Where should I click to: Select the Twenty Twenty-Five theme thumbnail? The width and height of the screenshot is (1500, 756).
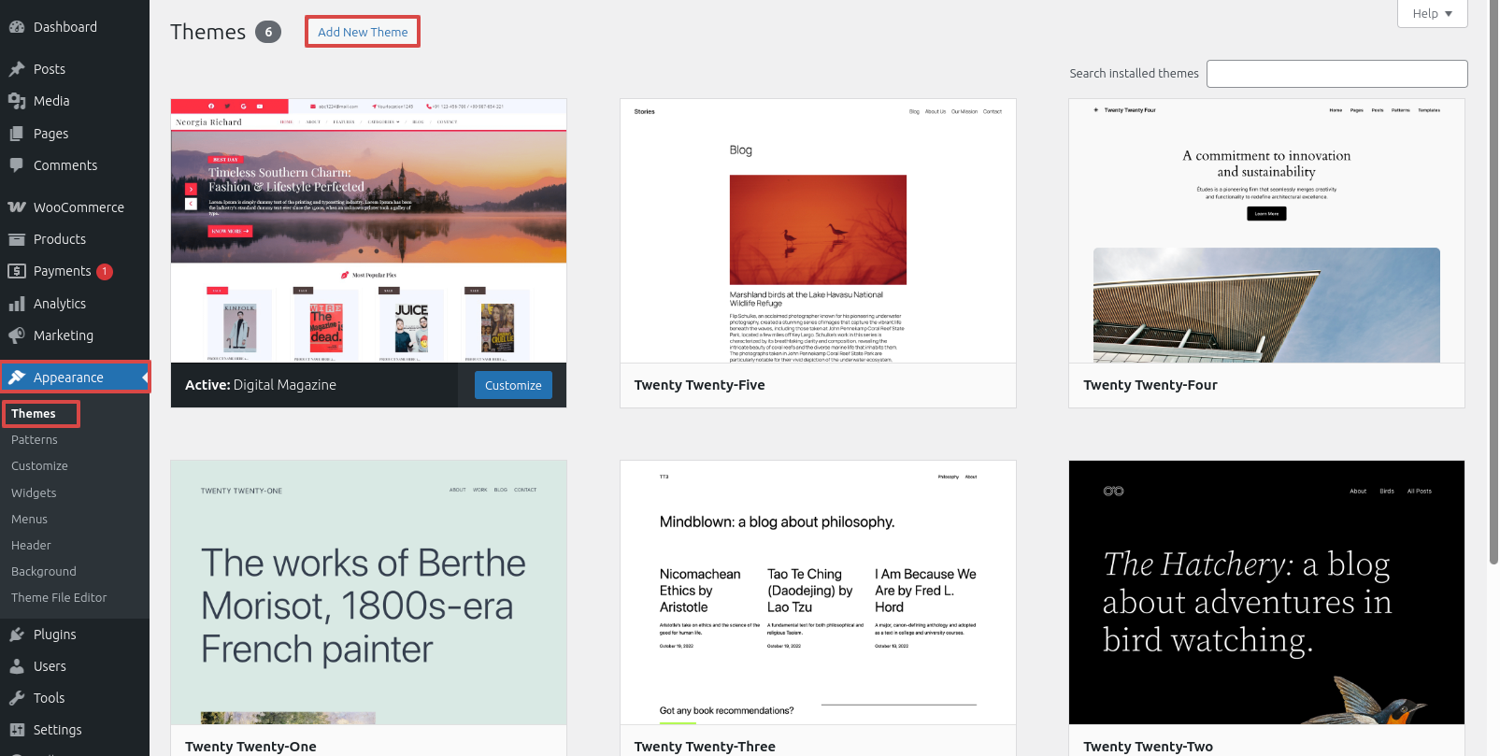(x=818, y=231)
